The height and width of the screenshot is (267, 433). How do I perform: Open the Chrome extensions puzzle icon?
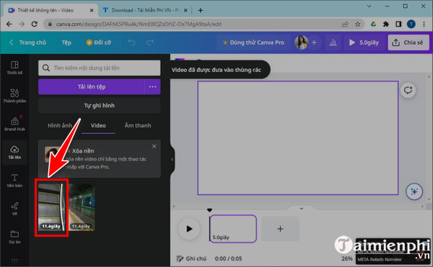pyautogui.click(x=386, y=24)
